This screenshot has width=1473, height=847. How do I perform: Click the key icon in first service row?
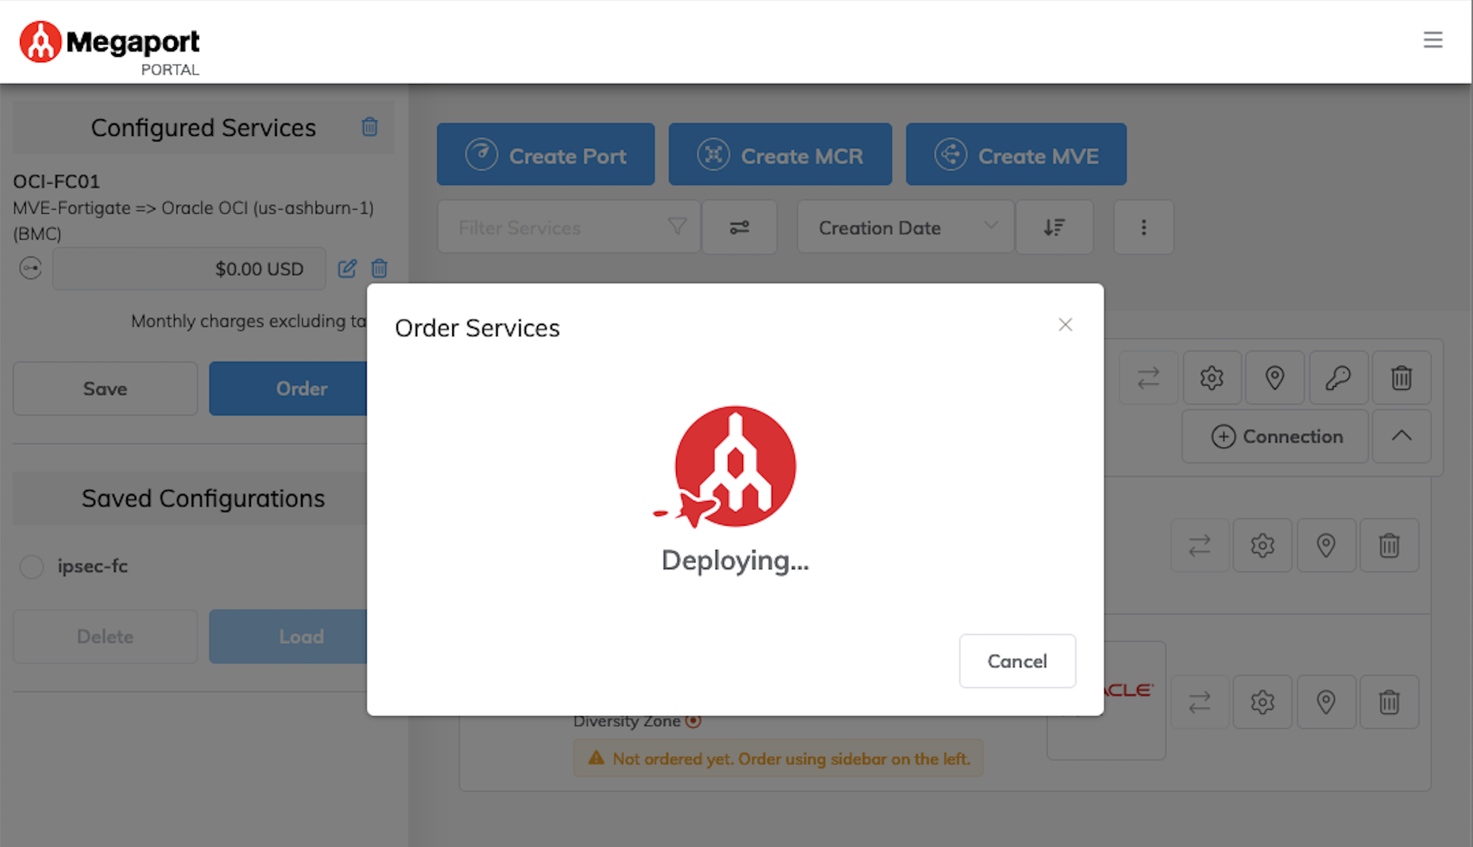point(1338,378)
